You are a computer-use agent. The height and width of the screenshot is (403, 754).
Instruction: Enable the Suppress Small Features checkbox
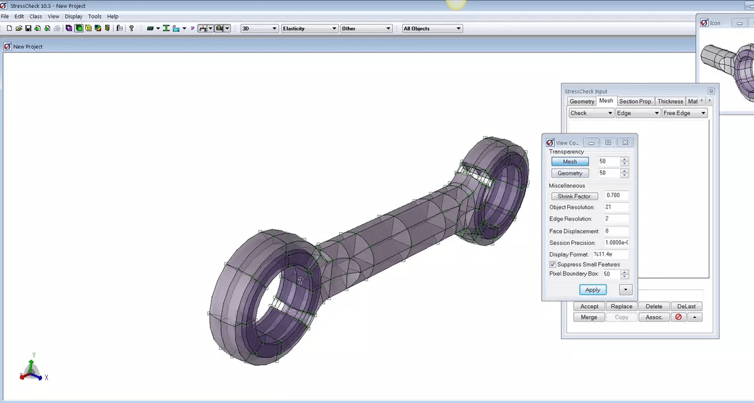pyautogui.click(x=553, y=264)
